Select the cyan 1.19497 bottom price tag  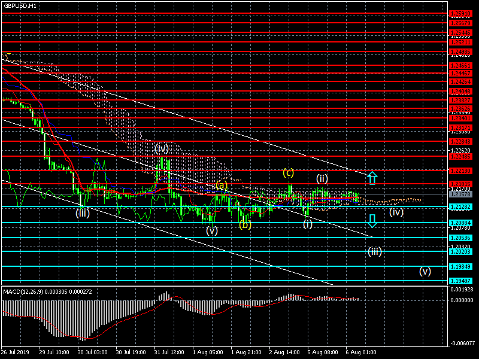click(x=461, y=281)
